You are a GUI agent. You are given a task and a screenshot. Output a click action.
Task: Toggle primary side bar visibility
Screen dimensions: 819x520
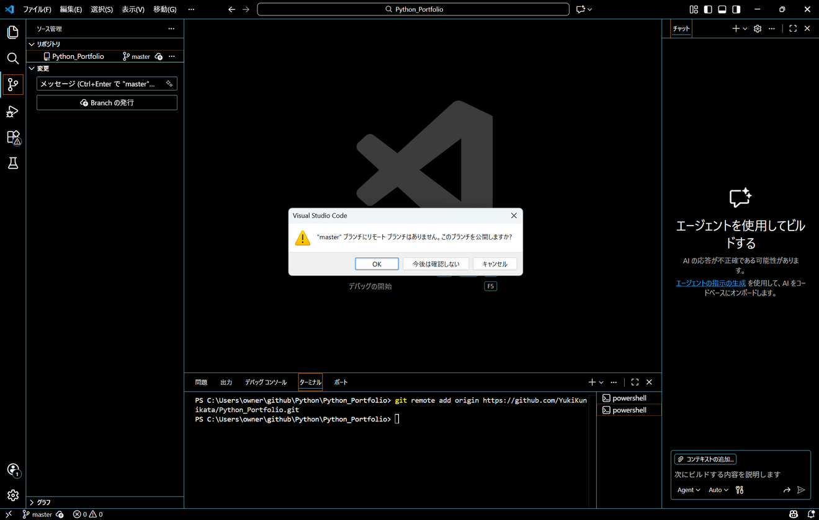pyautogui.click(x=708, y=9)
